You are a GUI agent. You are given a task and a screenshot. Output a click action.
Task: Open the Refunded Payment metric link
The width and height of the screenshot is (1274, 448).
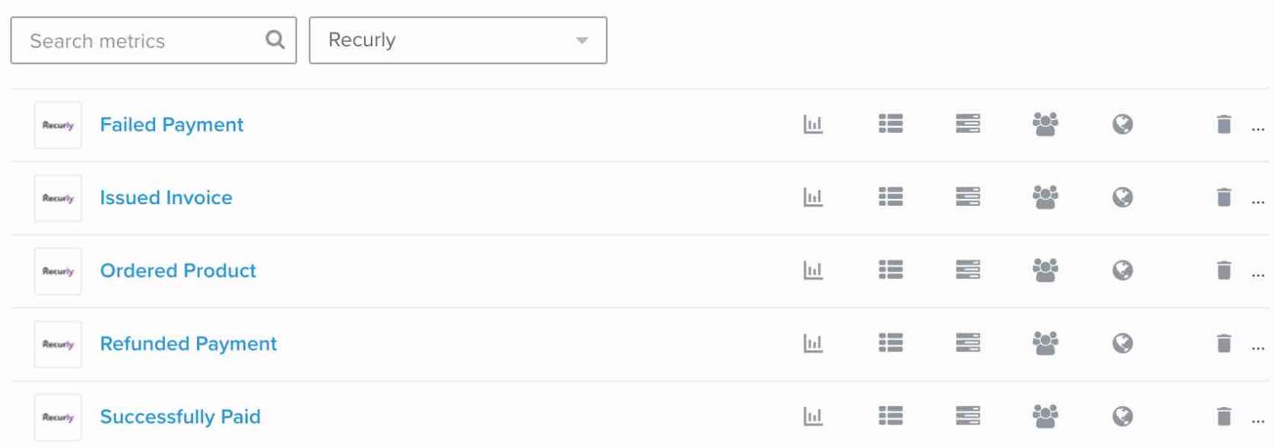tap(189, 343)
